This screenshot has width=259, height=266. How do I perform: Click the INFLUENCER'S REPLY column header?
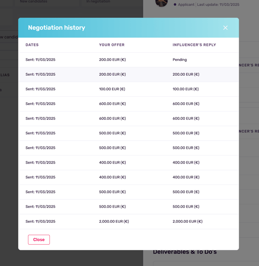click(194, 45)
